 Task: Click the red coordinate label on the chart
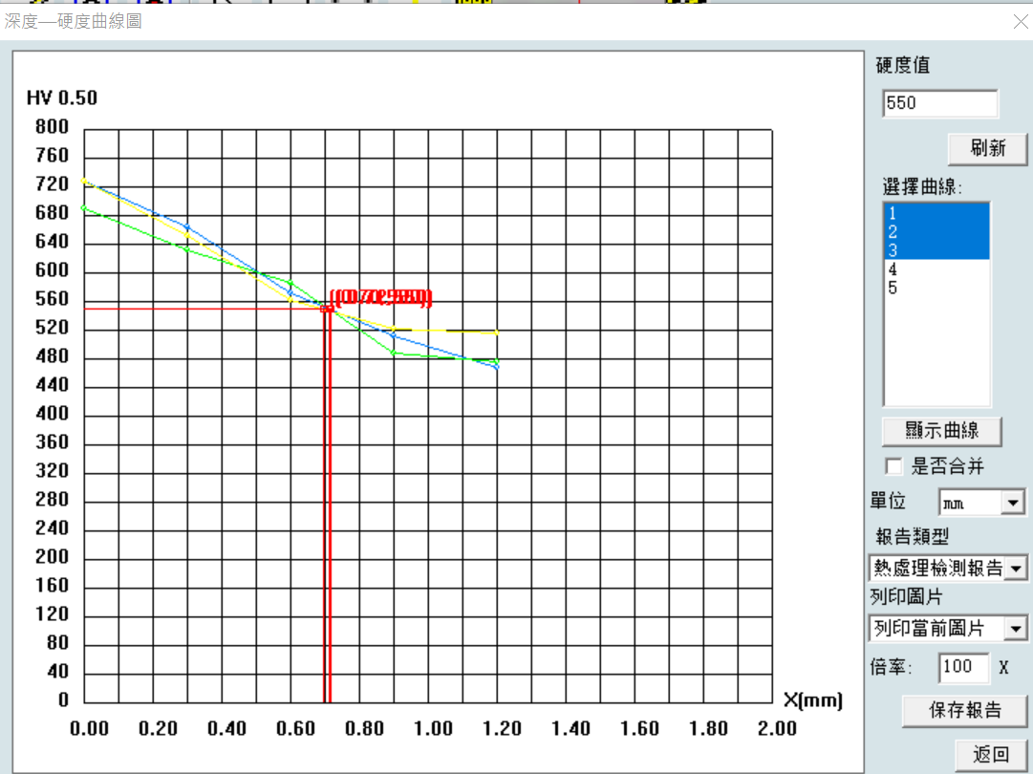[x=381, y=297]
